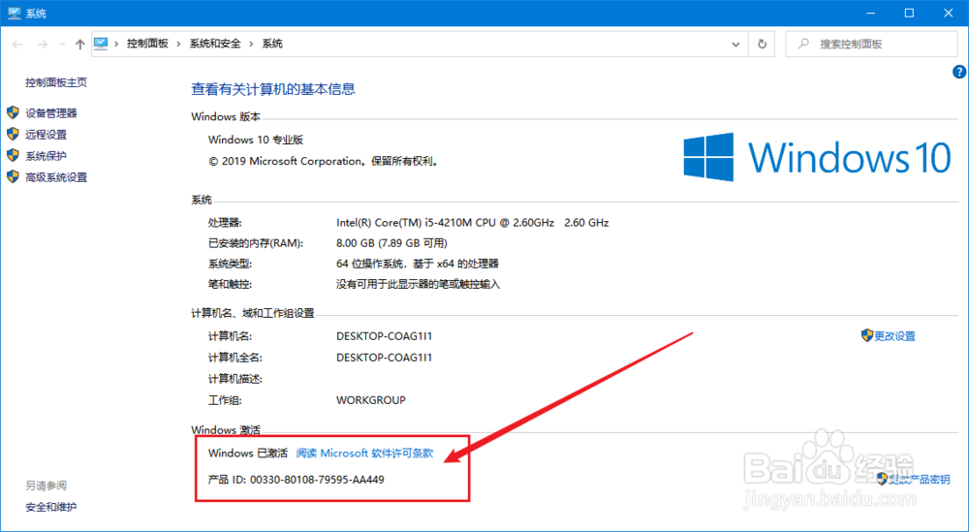Screen dimensions: 969x532
Task: Select product ID 00330-80108-79595-AA449
Action: coord(317,480)
